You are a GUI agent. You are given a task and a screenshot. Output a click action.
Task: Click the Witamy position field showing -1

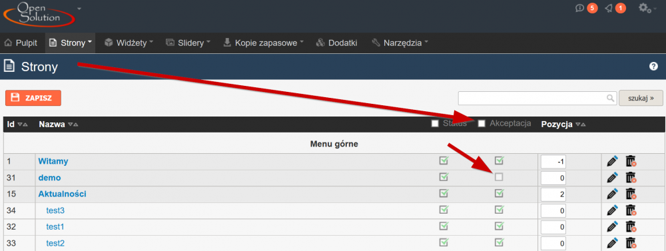click(x=553, y=161)
